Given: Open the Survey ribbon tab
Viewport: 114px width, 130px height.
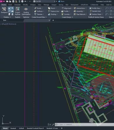Looking at the screenshot, I should (61, 5).
